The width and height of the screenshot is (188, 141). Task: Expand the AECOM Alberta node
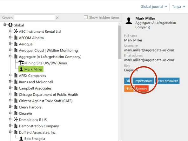point(10,37)
